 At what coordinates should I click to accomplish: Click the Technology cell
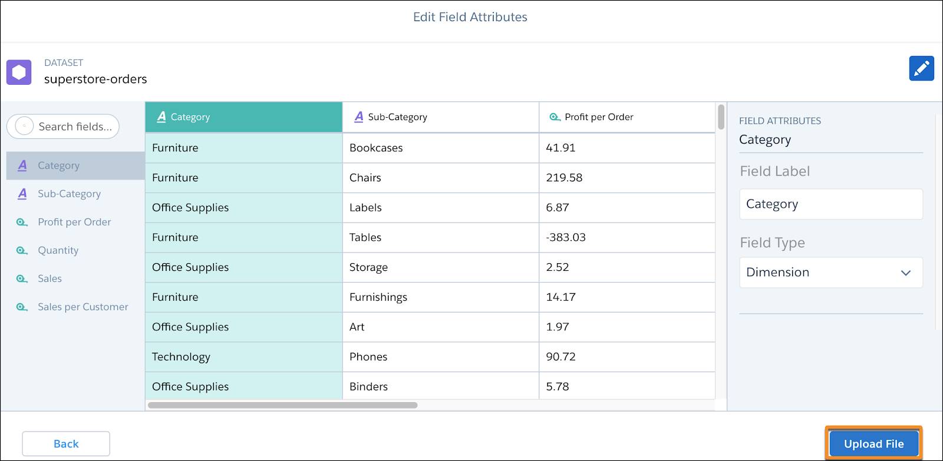tap(243, 357)
